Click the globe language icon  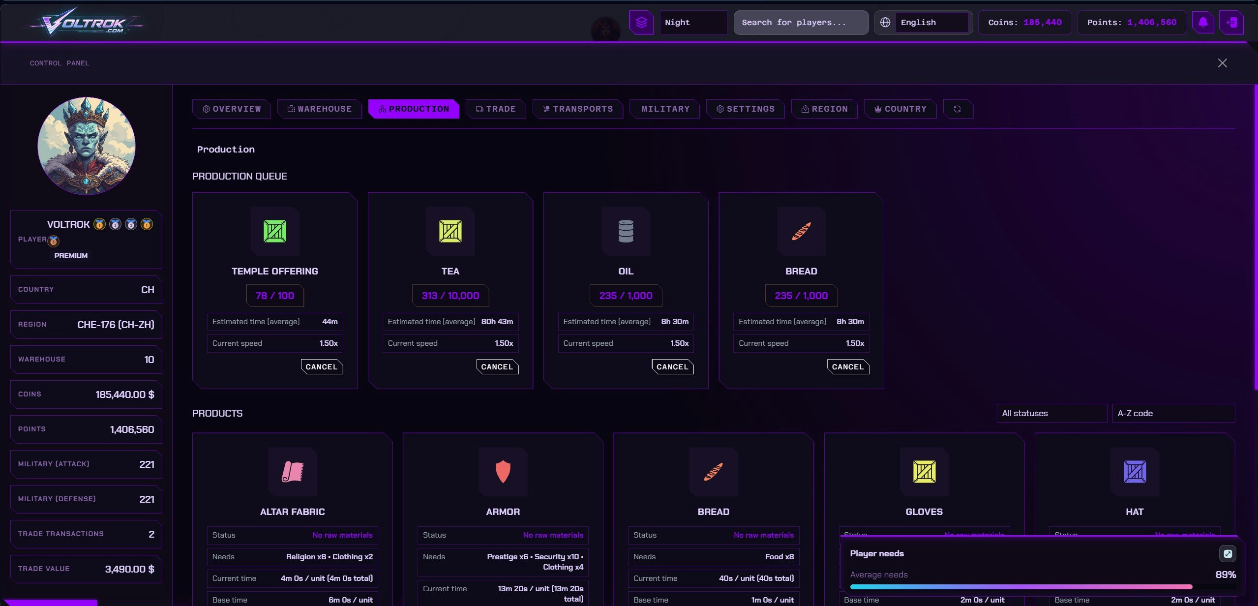point(885,23)
